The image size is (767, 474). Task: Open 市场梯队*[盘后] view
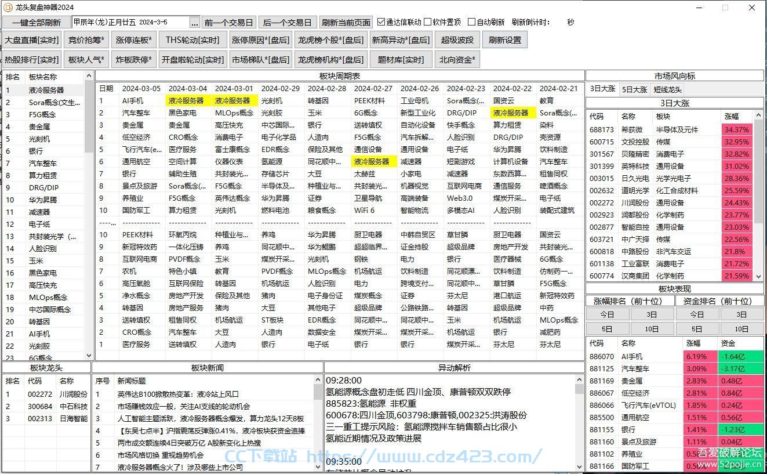tap(260, 59)
